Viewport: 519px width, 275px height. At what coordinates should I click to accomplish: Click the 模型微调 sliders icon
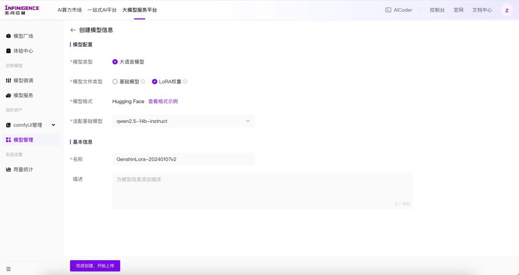9,81
